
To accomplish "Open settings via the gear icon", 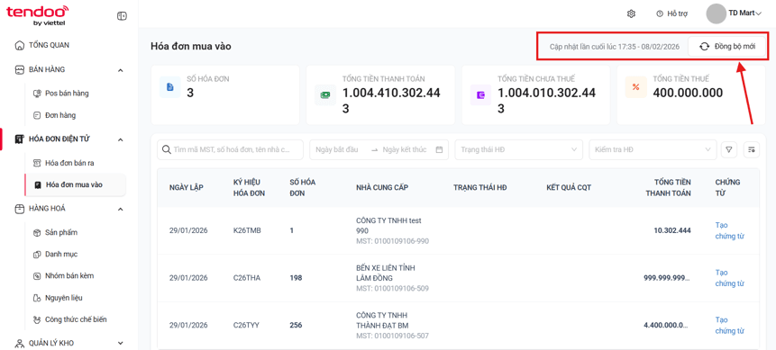I will pos(631,13).
